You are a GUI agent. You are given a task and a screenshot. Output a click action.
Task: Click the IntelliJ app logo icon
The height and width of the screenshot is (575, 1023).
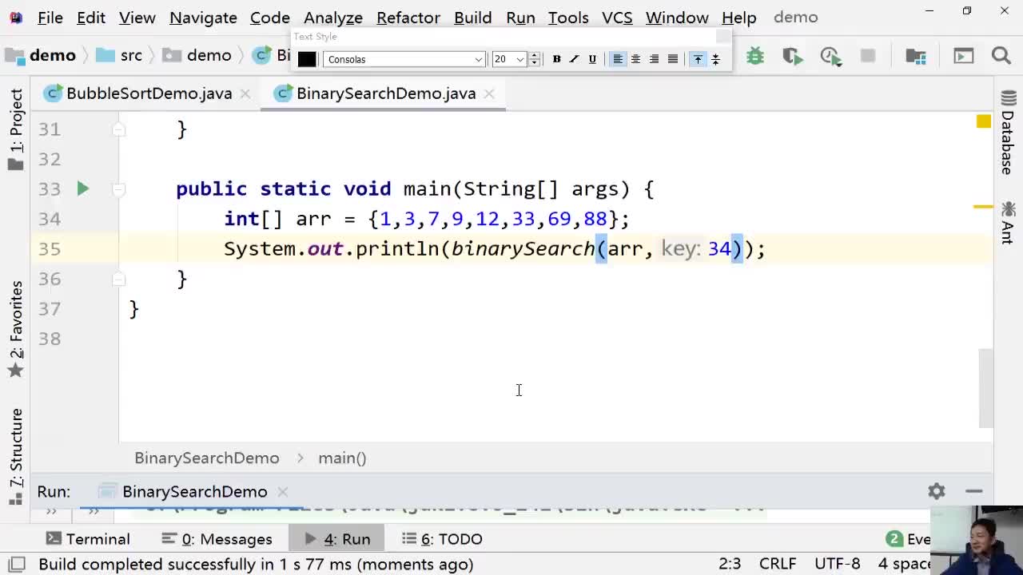point(16,17)
